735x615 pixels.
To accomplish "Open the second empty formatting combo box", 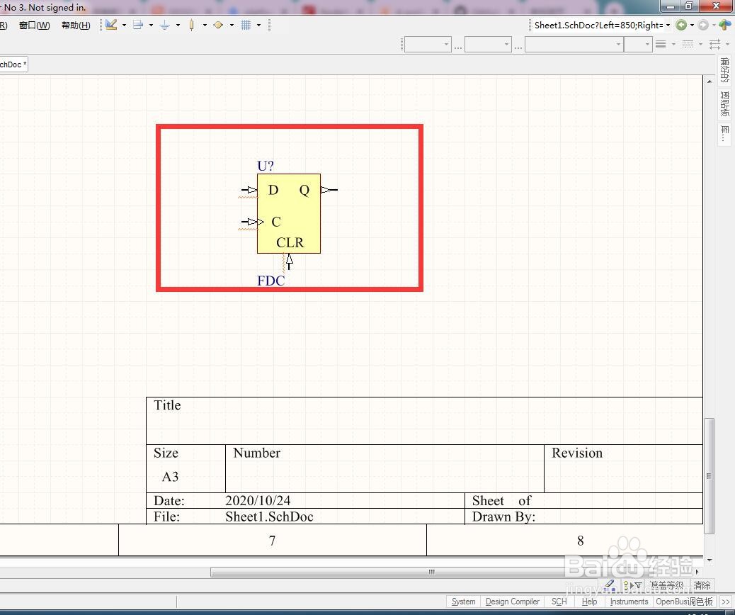I will 488,45.
